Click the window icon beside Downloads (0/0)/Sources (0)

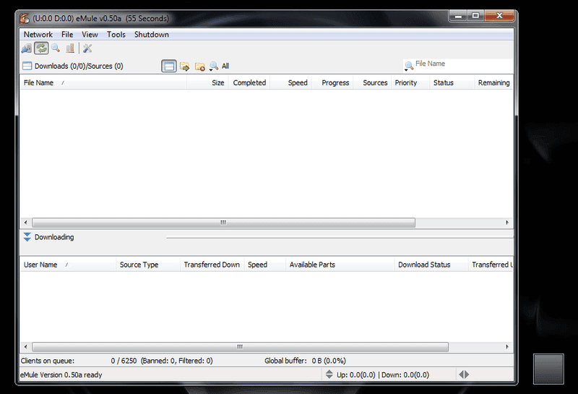tap(27, 66)
